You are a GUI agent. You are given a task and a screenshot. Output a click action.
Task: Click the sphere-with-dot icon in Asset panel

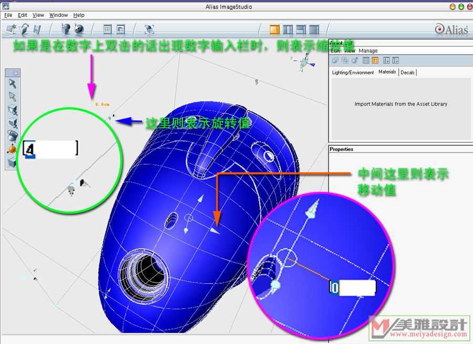(355, 60)
